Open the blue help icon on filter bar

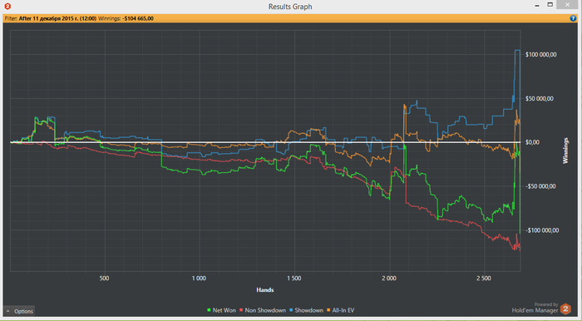[x=573, y=18]
